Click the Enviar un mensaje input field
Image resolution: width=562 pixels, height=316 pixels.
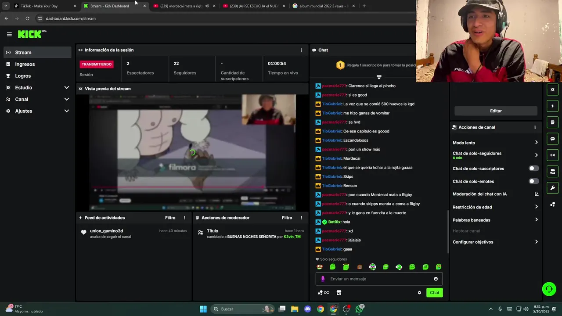click(x=379, y=279)
